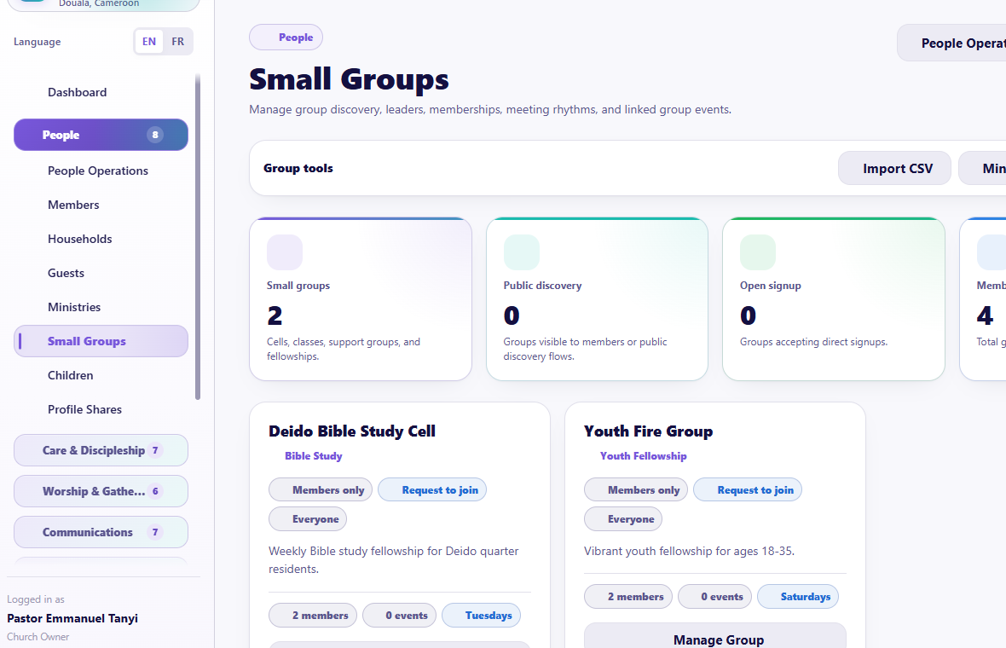
Task: Switch language to FR
Action: (177, 42)
